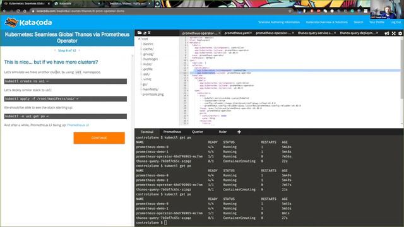This screenshot has height=227, width=404.
Task: Click the browser address bar
Action: coord(160,11)
